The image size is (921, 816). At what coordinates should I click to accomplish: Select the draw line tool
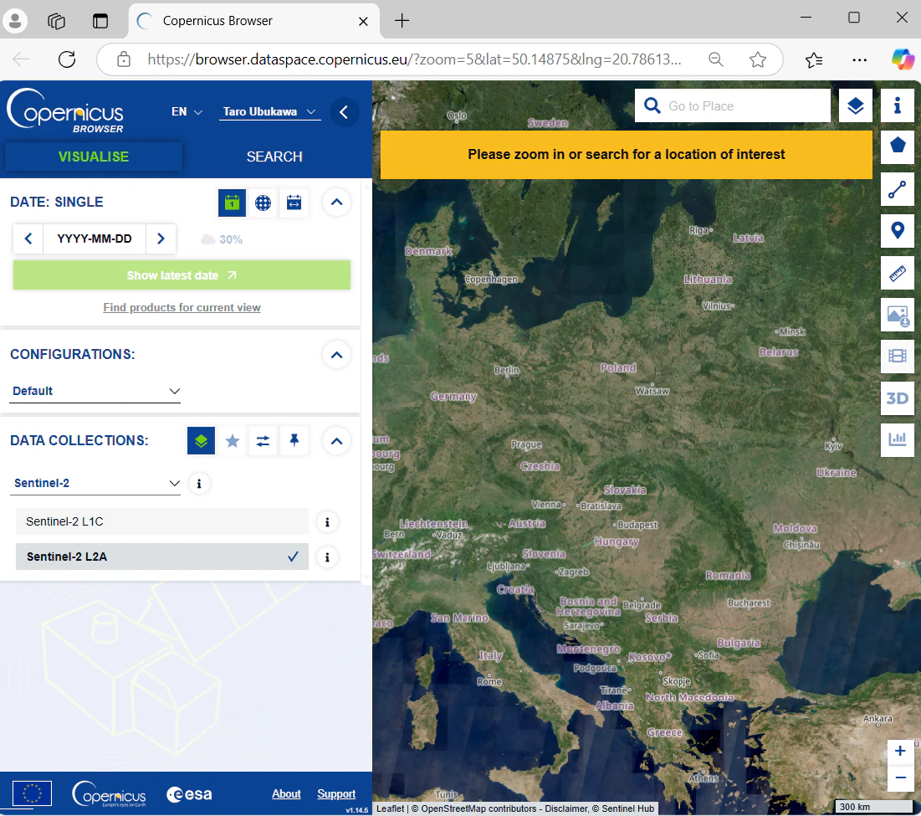click(x=898, y=189)
